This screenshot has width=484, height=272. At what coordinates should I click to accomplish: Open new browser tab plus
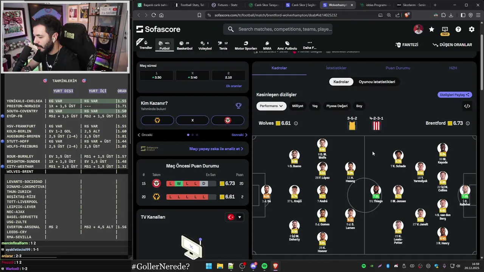coord(435,5)
